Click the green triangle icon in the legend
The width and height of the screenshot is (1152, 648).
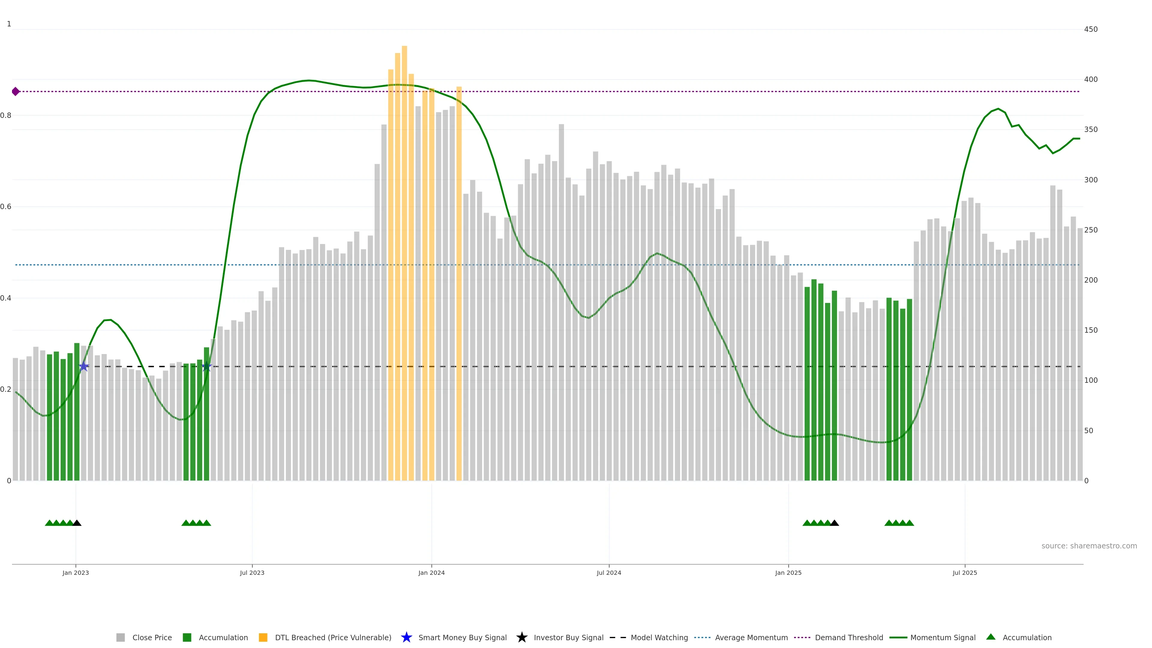[991, 637]
